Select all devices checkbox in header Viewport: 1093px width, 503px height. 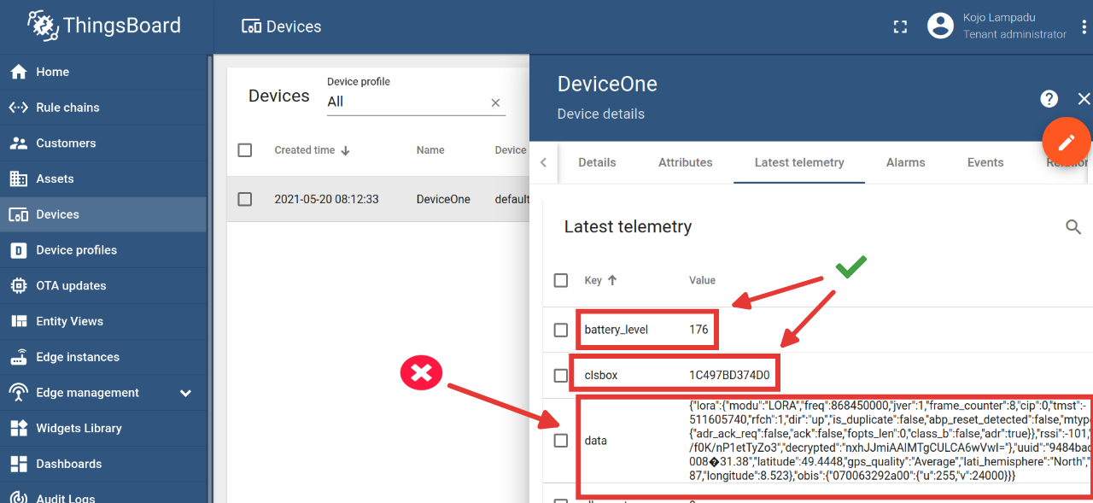[x=245, y=150]
